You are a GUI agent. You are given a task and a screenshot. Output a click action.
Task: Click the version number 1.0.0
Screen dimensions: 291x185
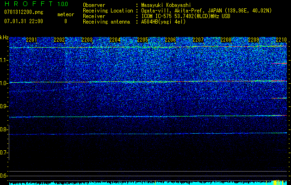click(x=62, y=4)
